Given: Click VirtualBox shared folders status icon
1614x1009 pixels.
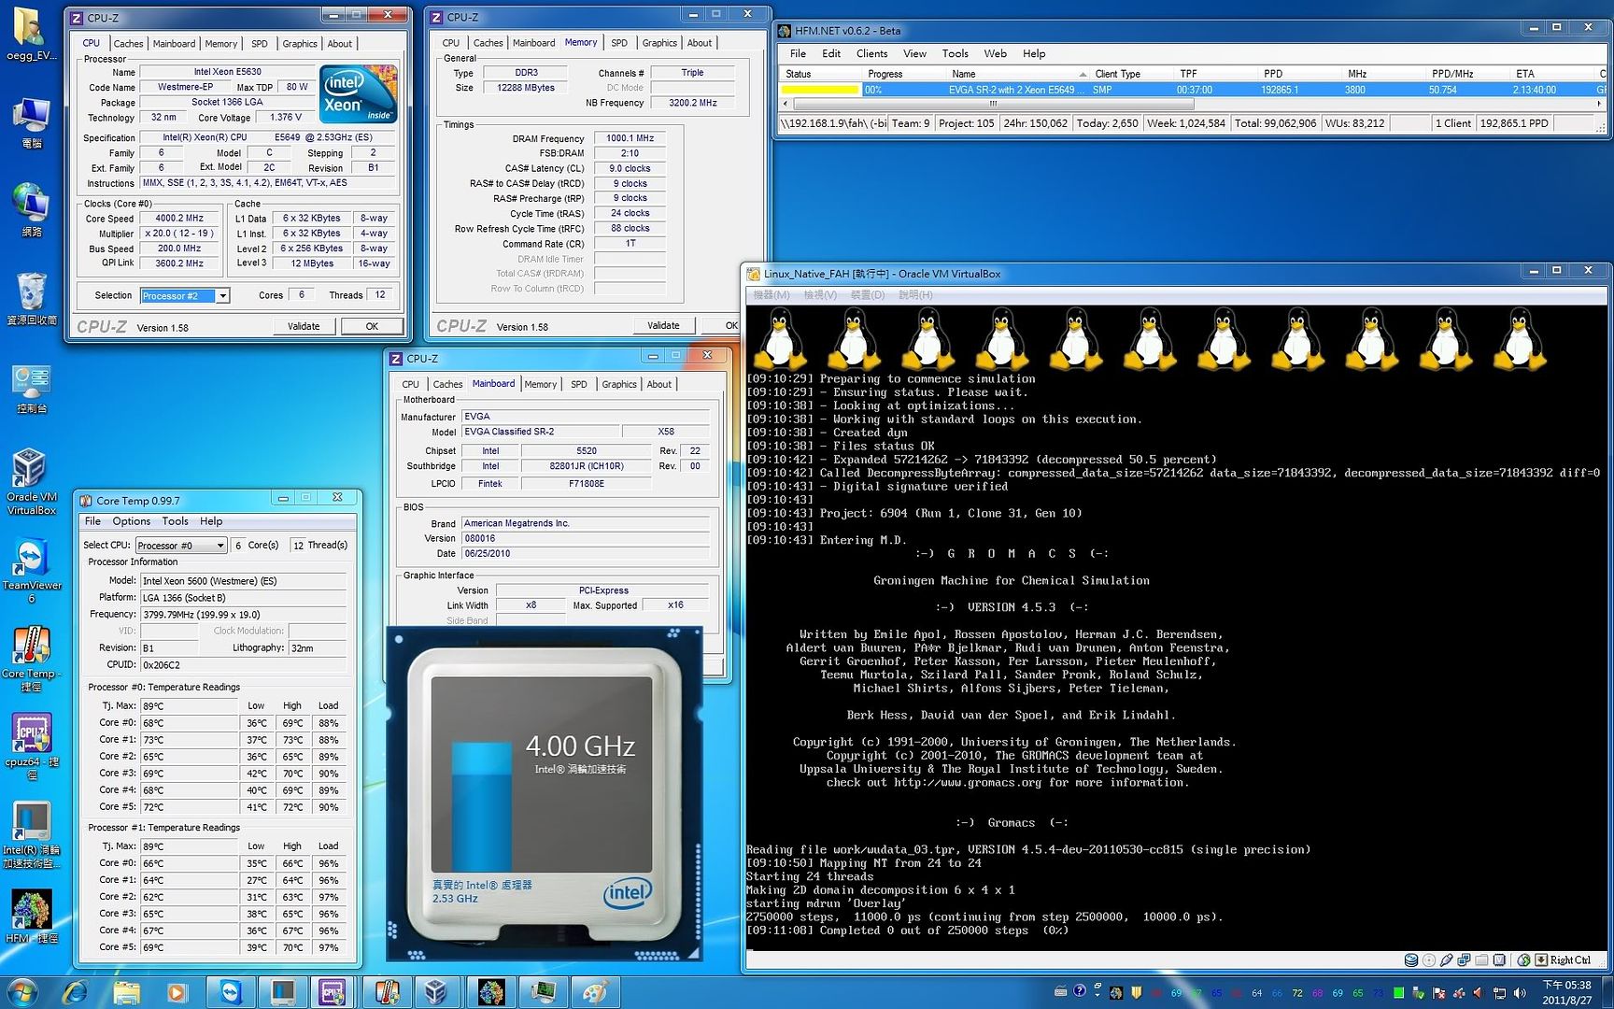Looking at the screenshot, I should [x=1481, y=959].
